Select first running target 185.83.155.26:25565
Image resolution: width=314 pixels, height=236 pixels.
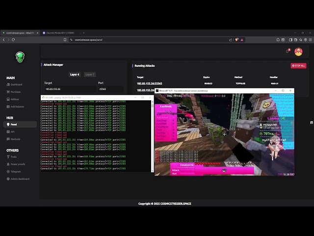click(149, 84)
